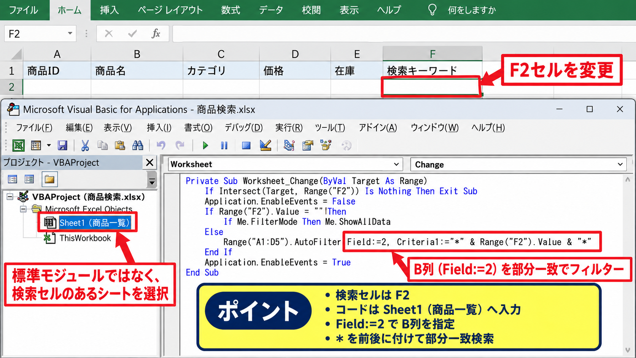
Task: Switch to Excel データ ribbon tab
Action: coord(271,10)
